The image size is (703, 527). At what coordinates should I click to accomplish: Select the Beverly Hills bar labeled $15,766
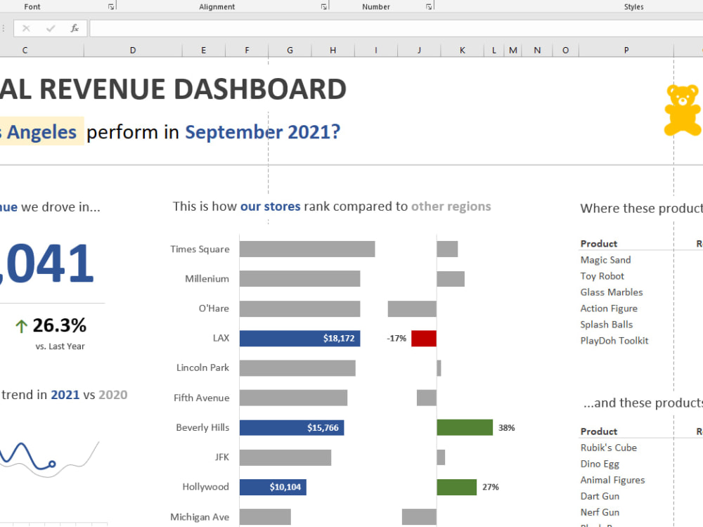(x=290, y=427)
